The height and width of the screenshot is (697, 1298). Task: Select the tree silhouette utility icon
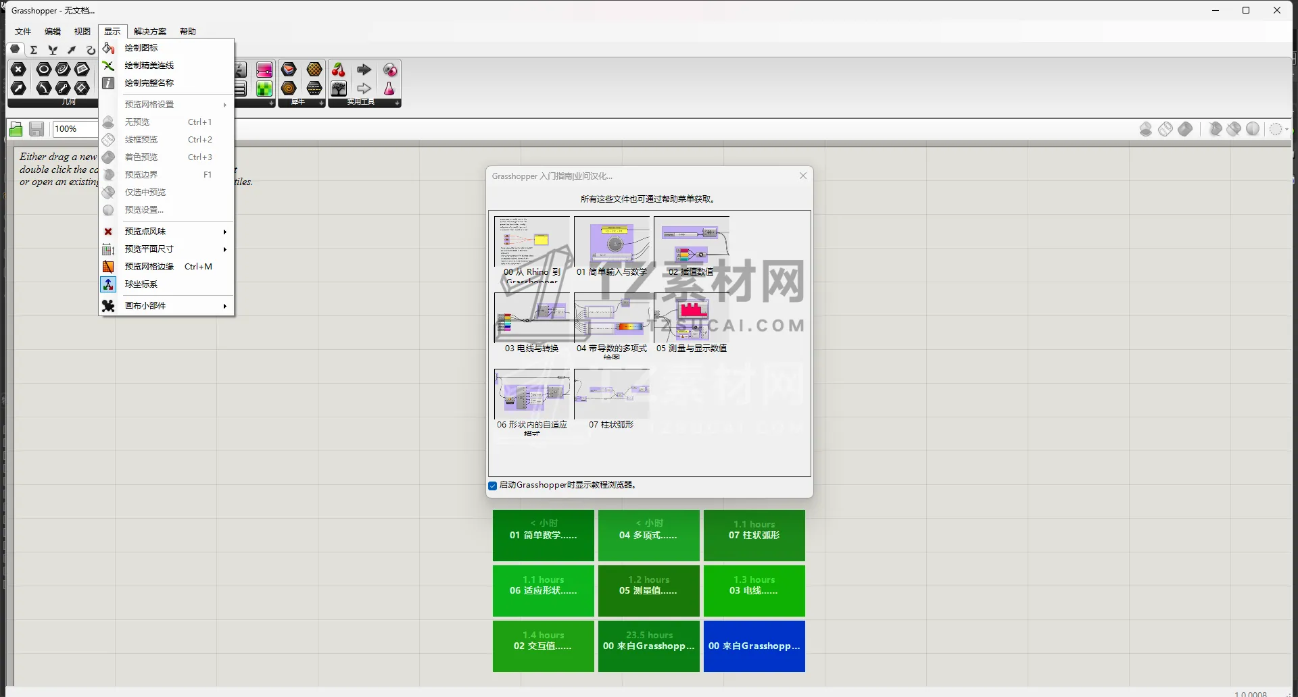pyautogui.click(x=339, y=88)
